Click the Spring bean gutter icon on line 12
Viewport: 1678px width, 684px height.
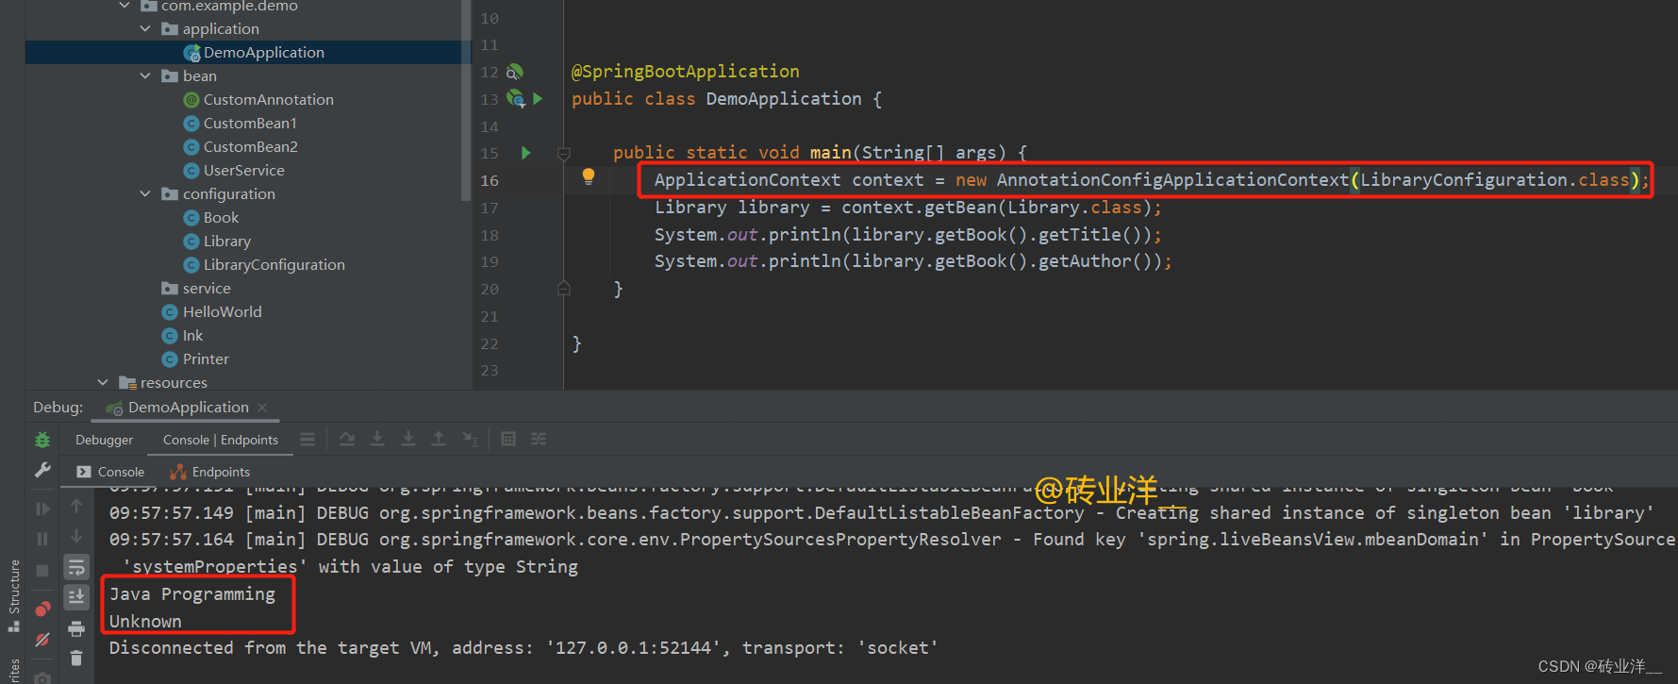coord(514,72)
